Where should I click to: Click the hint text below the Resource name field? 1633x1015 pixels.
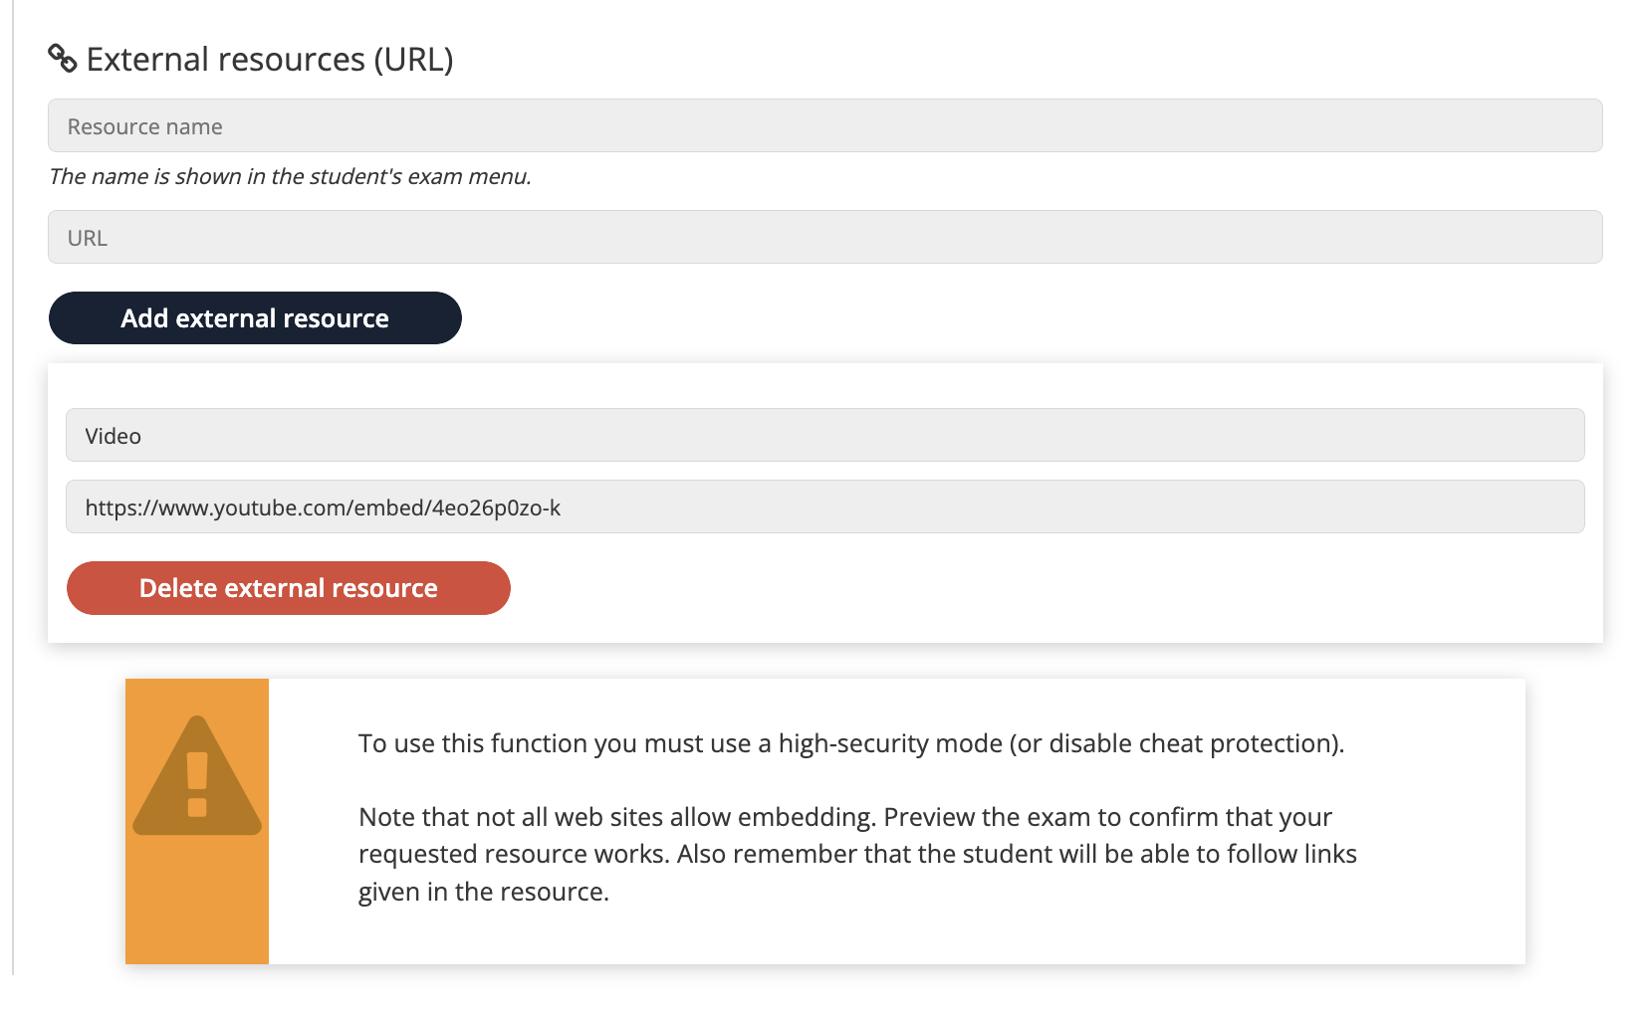point(289,176)
